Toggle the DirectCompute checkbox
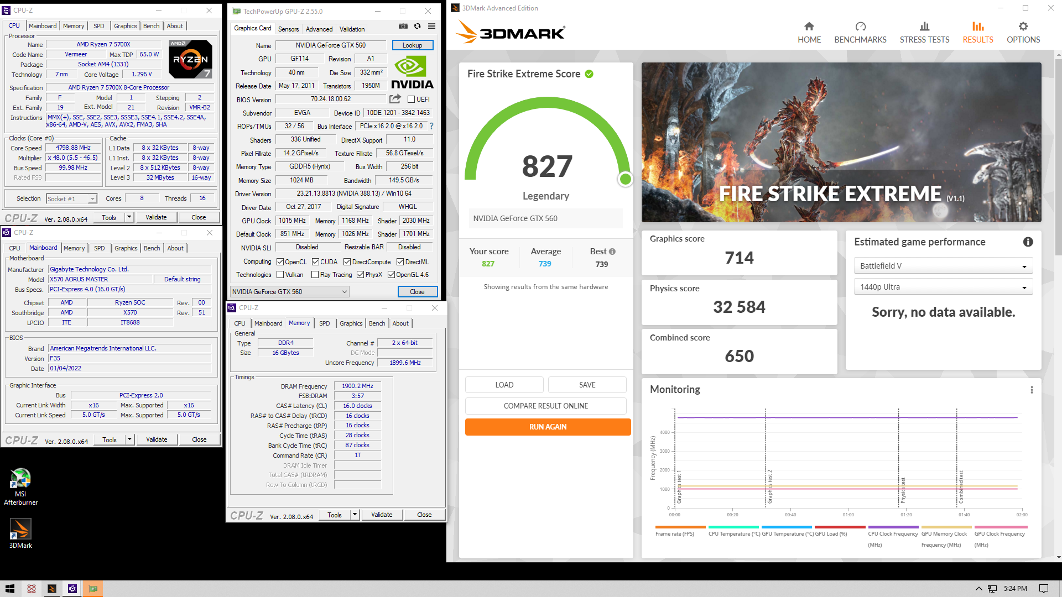Image resolution: width=1062 pixels, height=597 pixels. coord(347,262)
